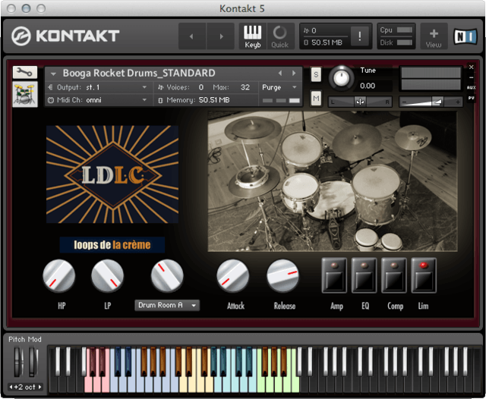Click the exclamation panic button

[361, 36]
